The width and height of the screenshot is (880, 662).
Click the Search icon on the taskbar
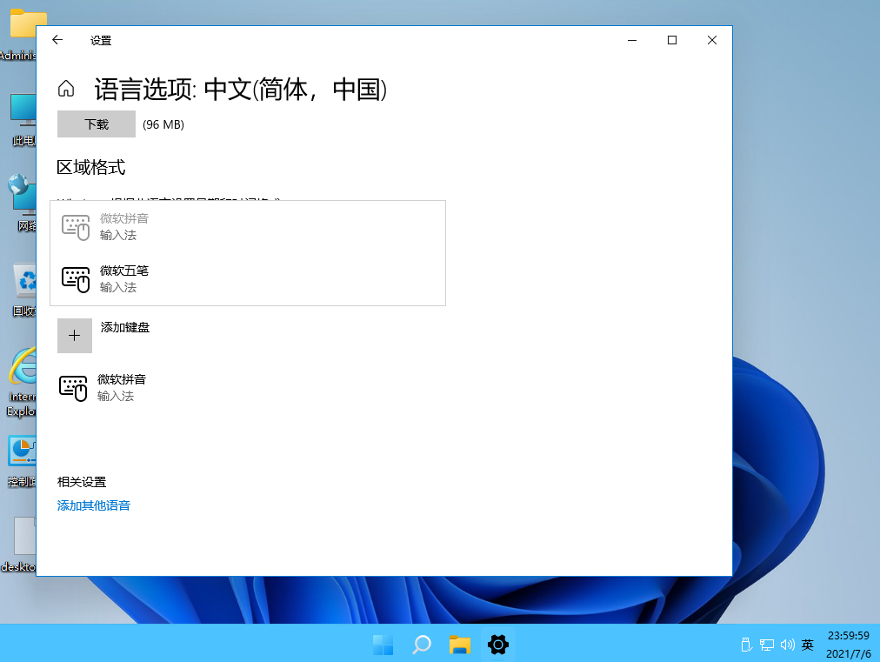(x=421, y=645)
